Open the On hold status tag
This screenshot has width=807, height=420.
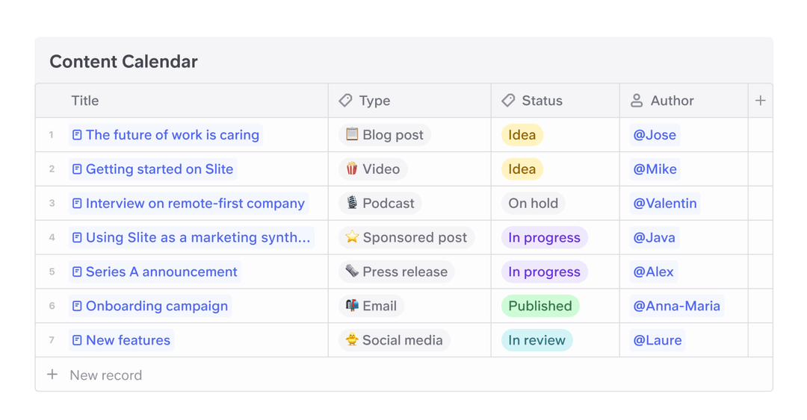[x=533, y=204]
